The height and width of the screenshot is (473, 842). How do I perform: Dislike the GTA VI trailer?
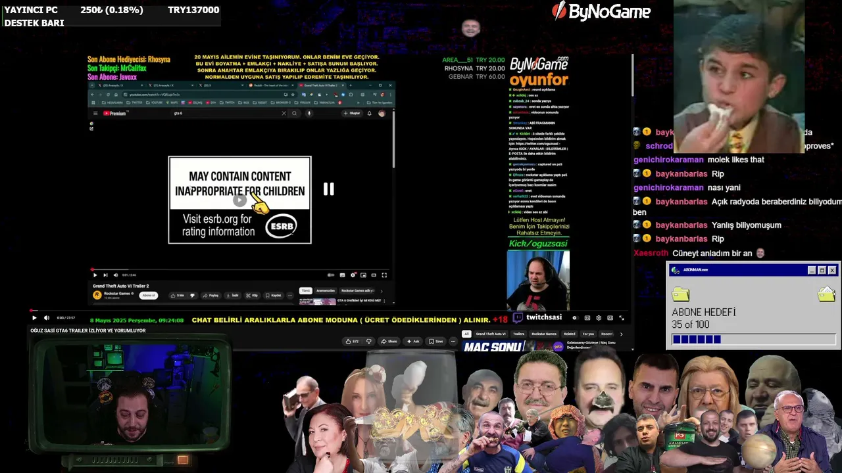[193, 296]
